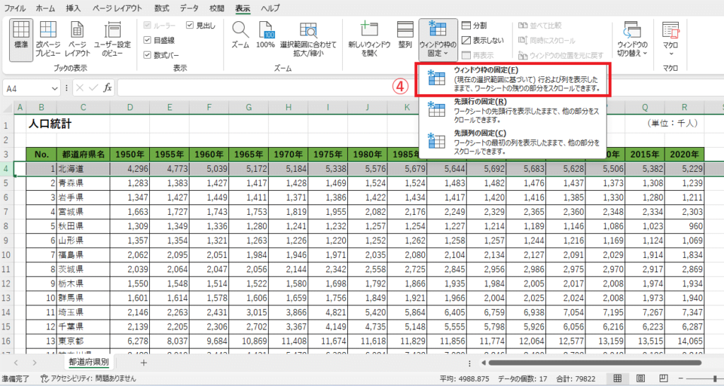Open the ホーム tab
724x386 pixels.
[x=45, y=8]
